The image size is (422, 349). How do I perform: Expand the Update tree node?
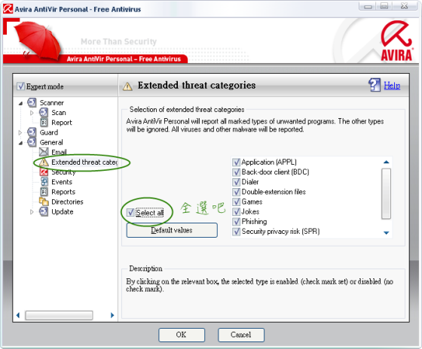click(32, 212)
